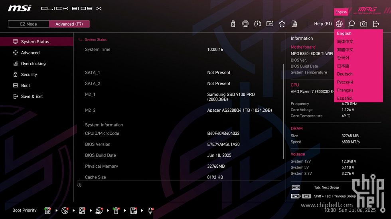Viewport: 391px width, 219px height.
Task: Click the exit door icon in toolbar
Action: [x=376, y=24]
